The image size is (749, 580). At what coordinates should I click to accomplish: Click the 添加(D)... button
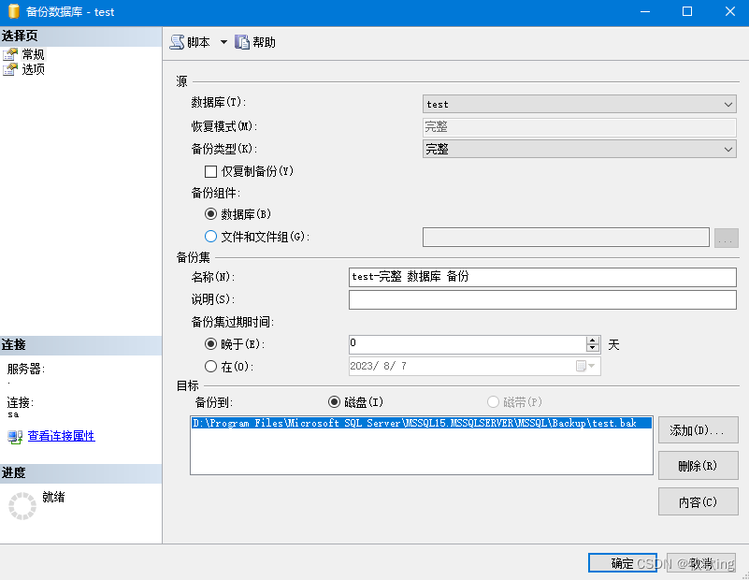pyautogui.click(x=698, y=430)
